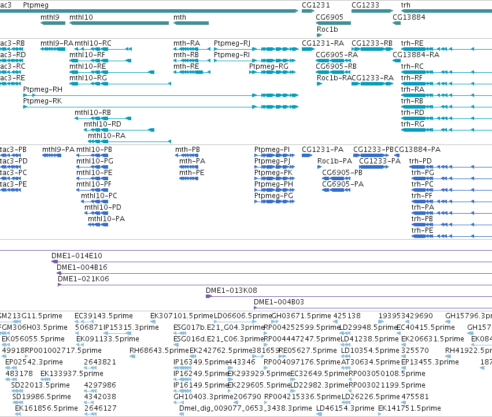Image resolution: width=492 pixels, height=417 pixels.
Task: Click transcript mthl10-RB
Action: click(103, 118)
